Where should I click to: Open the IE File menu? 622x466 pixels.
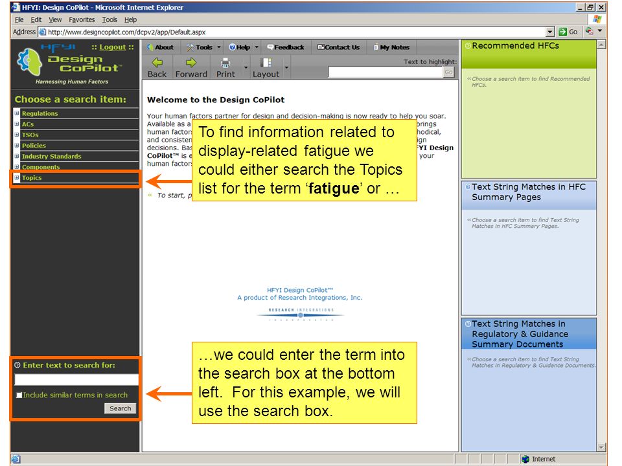coord(19,19)
